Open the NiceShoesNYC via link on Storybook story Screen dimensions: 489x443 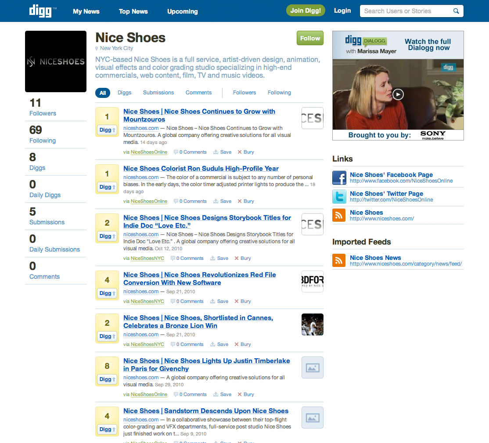(x=147, y=258)
